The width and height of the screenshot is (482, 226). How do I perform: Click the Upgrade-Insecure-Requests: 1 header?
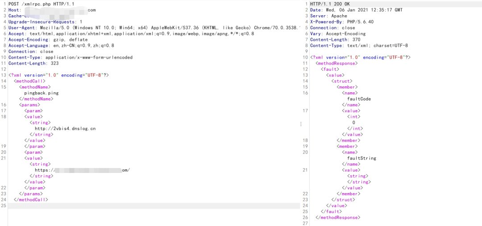tap(45, 22)
